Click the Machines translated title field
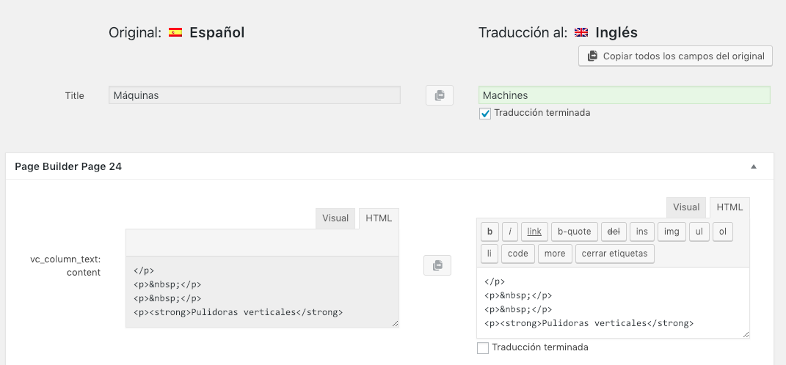 pos(625,95)
